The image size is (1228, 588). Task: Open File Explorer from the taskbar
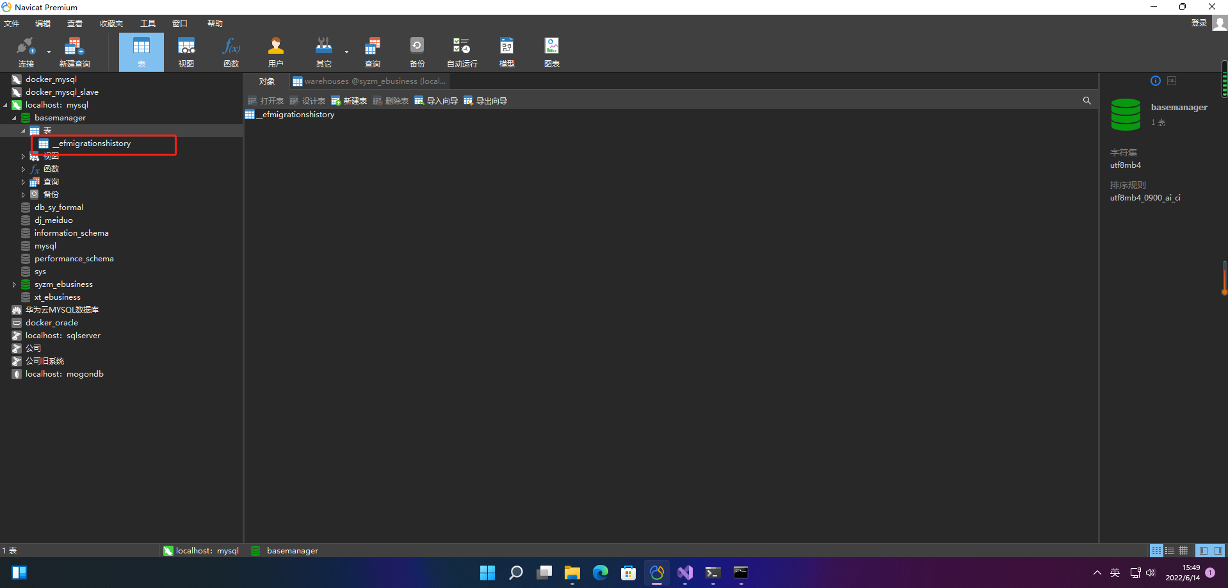coord(572,573)
